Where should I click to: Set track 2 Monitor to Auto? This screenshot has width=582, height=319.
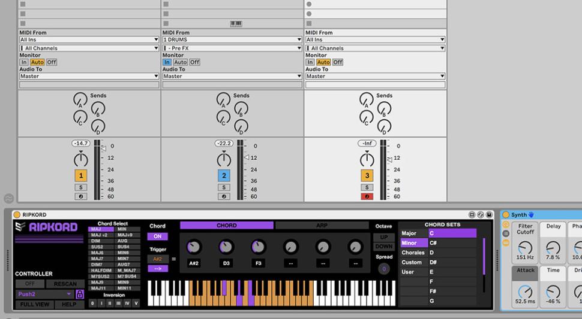tap(181, 62)
